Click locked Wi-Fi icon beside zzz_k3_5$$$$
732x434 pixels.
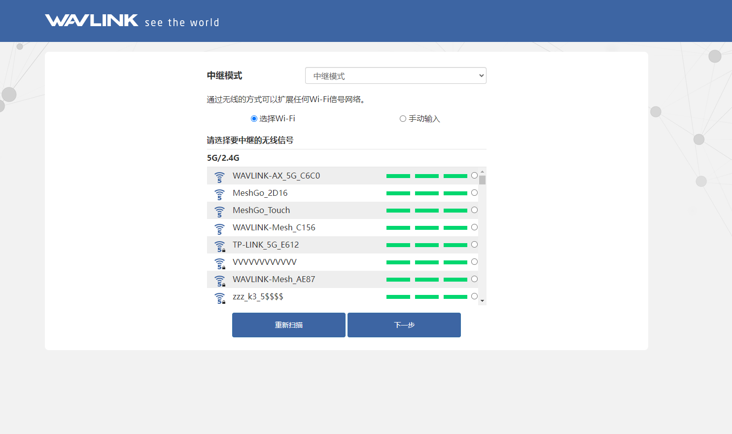[x=220, y=297]
